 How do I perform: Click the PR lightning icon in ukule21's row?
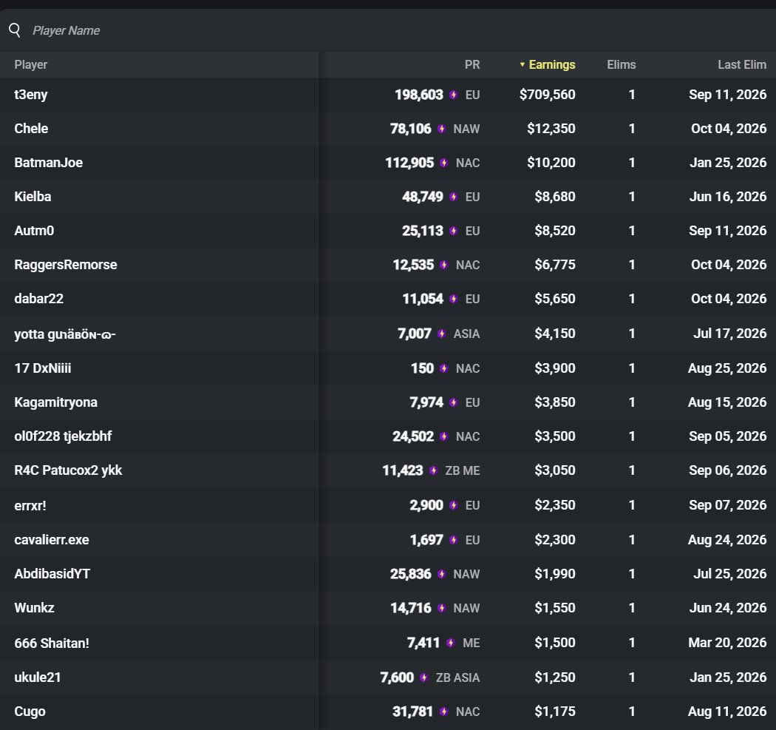(x=423, y=677)
